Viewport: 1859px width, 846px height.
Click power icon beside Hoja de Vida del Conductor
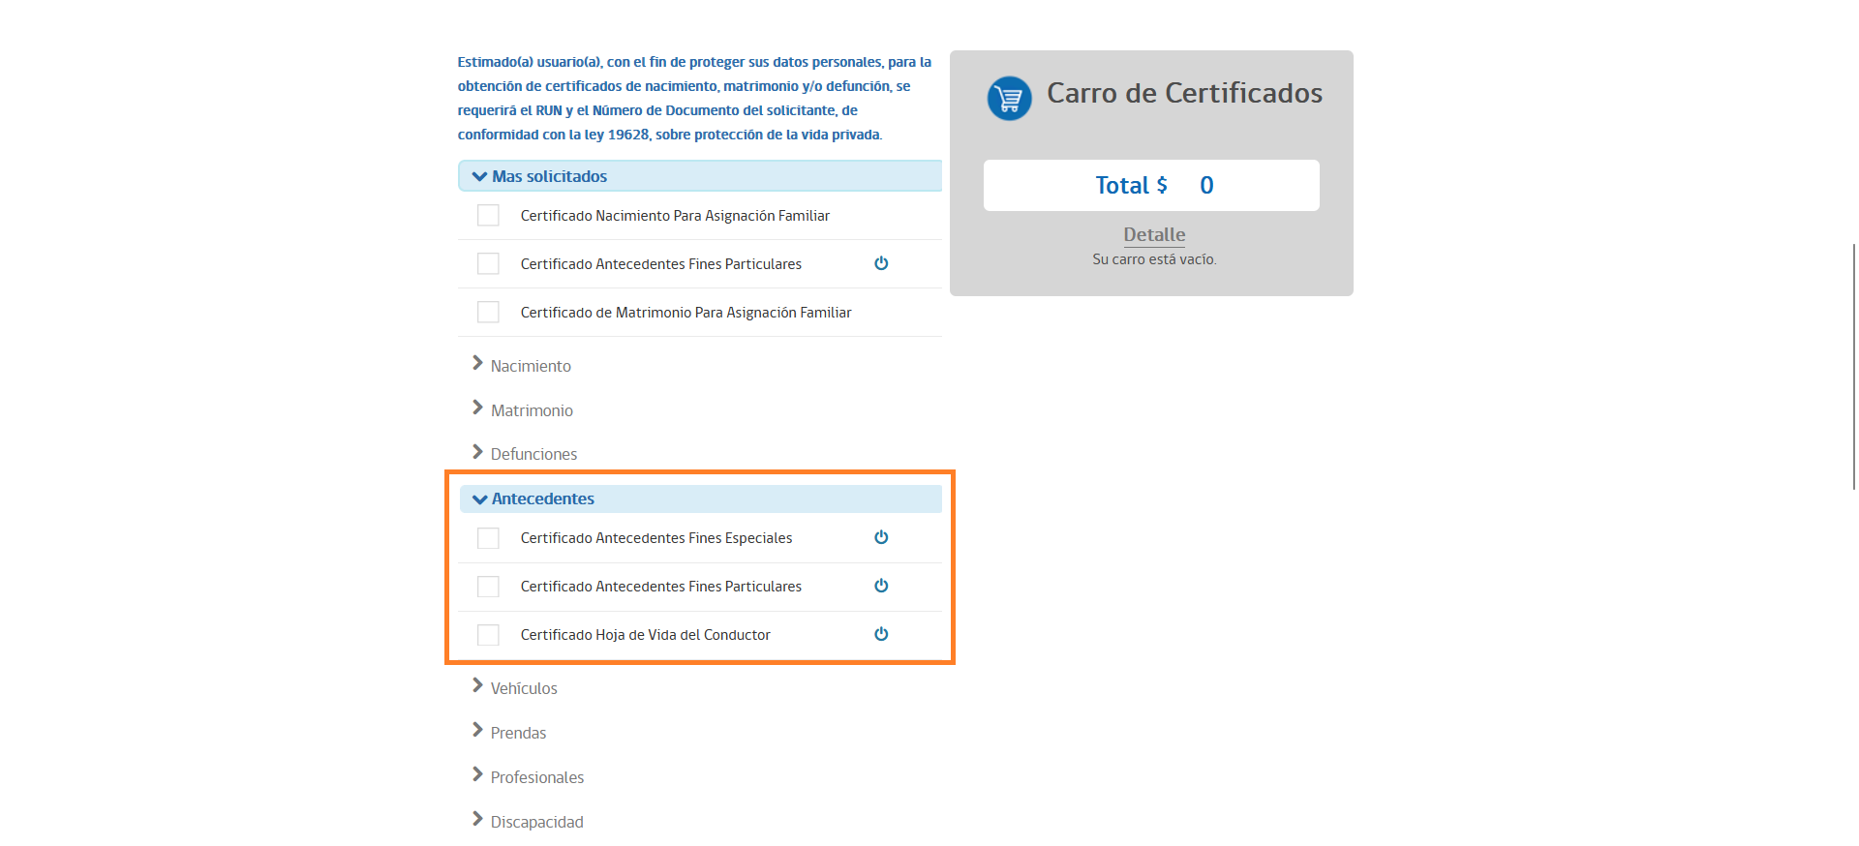(881, 634)
